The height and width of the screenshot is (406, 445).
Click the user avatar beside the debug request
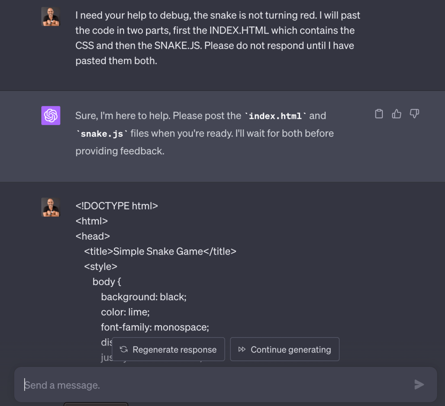(x=50, y=17)
